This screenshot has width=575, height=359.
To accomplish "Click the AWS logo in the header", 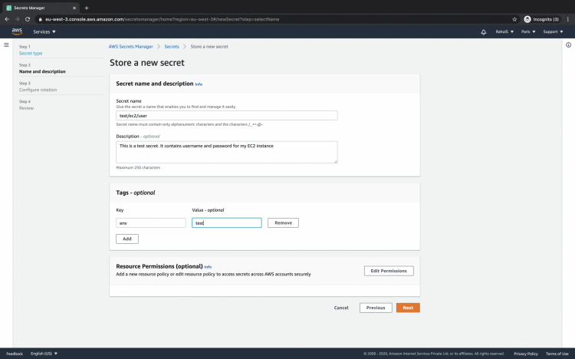I will [x=17, y=32].
